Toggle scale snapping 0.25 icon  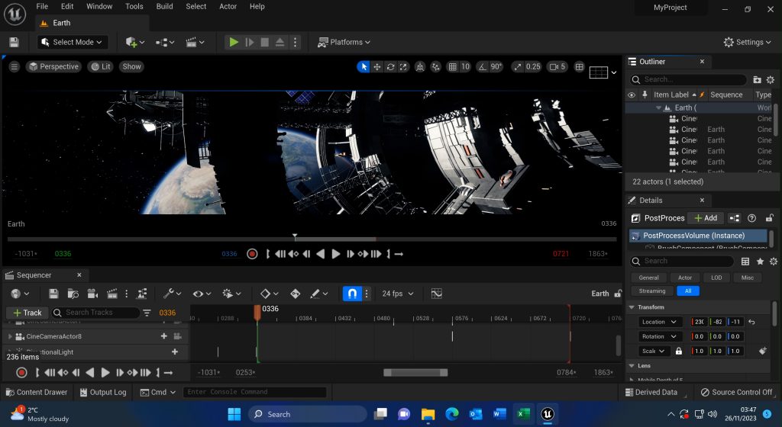[518, 66]
